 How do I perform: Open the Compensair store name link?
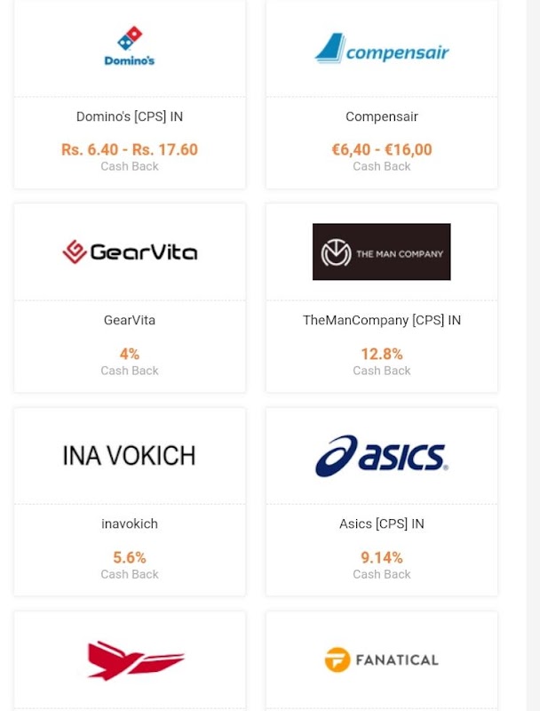click(x=382, y=116)
